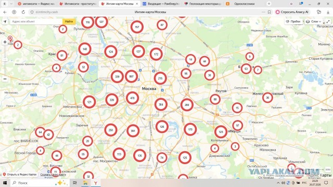
Task: Open Windows Start menu
Action: (x=5, y=183)
